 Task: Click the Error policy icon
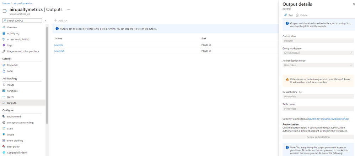4,146
